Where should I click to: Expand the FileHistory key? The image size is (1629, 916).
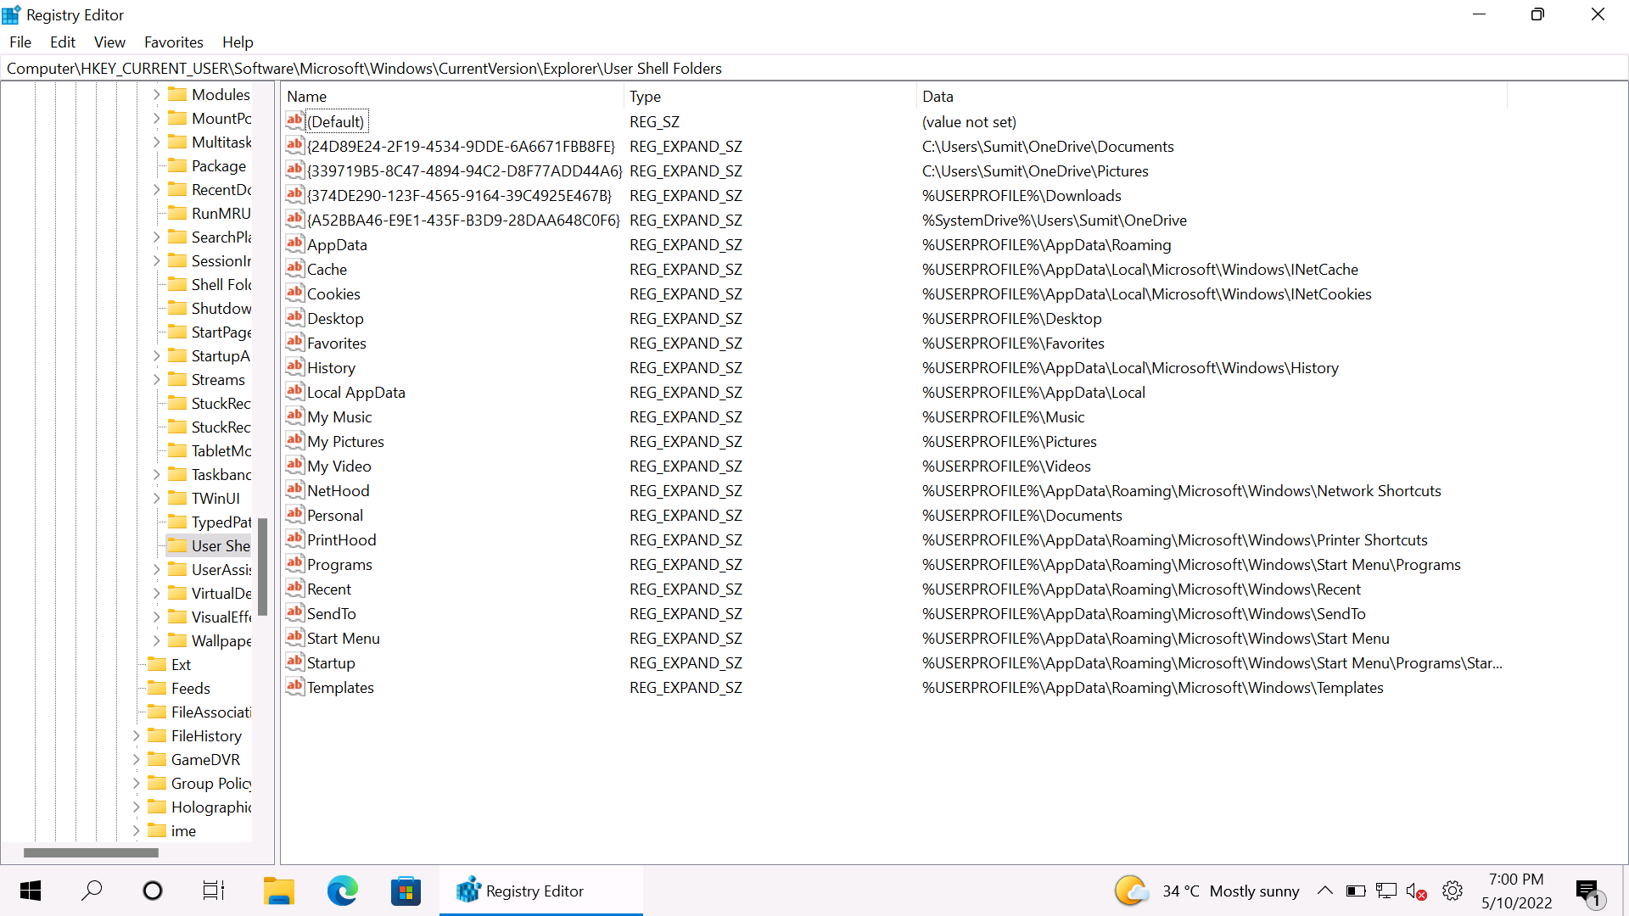(136, 735)
